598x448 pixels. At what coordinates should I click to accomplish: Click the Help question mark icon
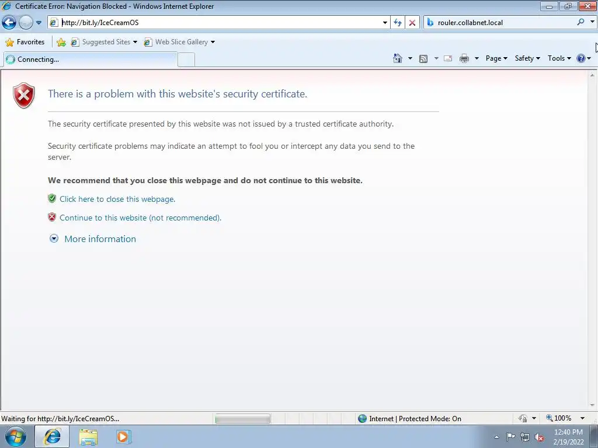click(581, 58)
